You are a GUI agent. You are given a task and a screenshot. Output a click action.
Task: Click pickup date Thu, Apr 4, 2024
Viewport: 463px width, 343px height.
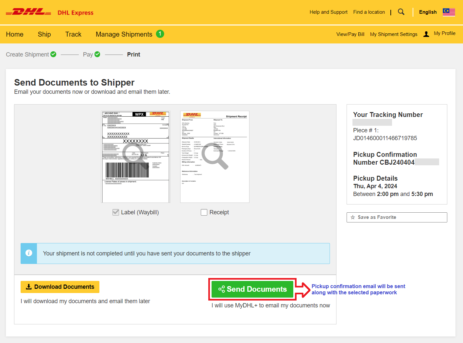click(x=375, y=186)
